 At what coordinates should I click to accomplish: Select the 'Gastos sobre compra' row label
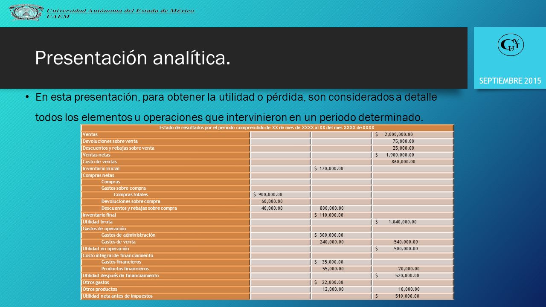click(123, 188)
